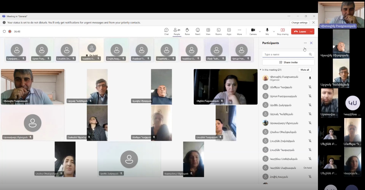The image size is (365, 190).
Task: Click the red Leave button
Action: (300, 32)
